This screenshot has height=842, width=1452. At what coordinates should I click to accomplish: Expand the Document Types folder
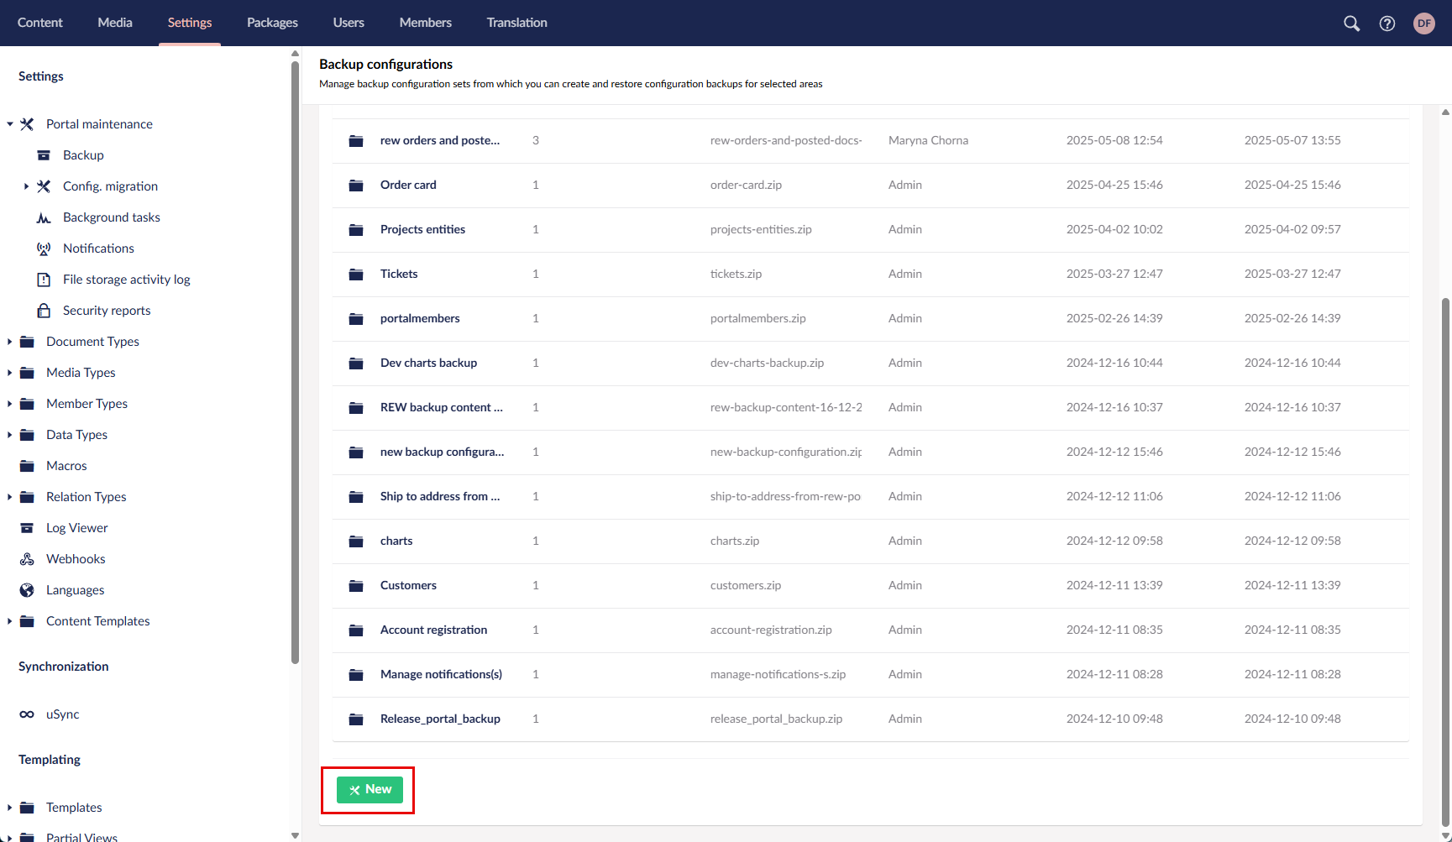(x=10, y=342)
